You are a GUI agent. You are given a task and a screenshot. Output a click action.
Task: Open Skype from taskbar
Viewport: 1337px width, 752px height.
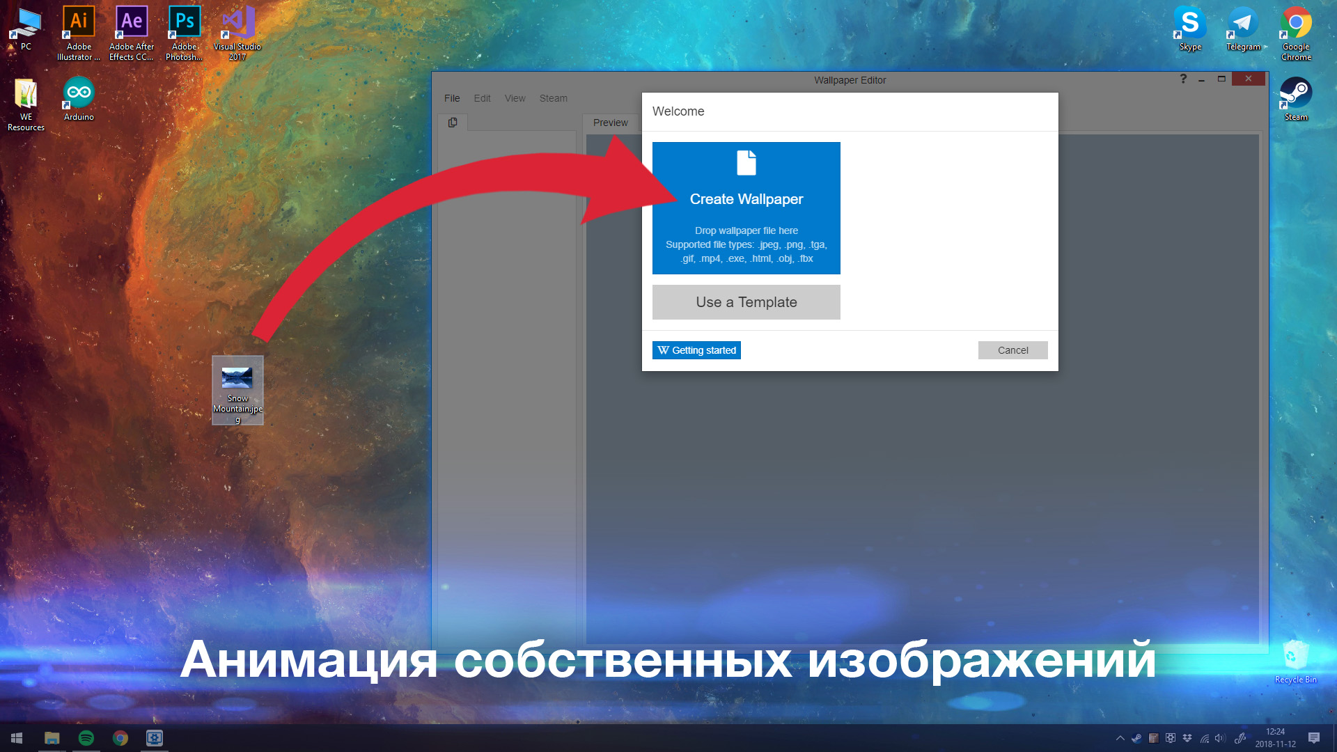pos(1189,26)
